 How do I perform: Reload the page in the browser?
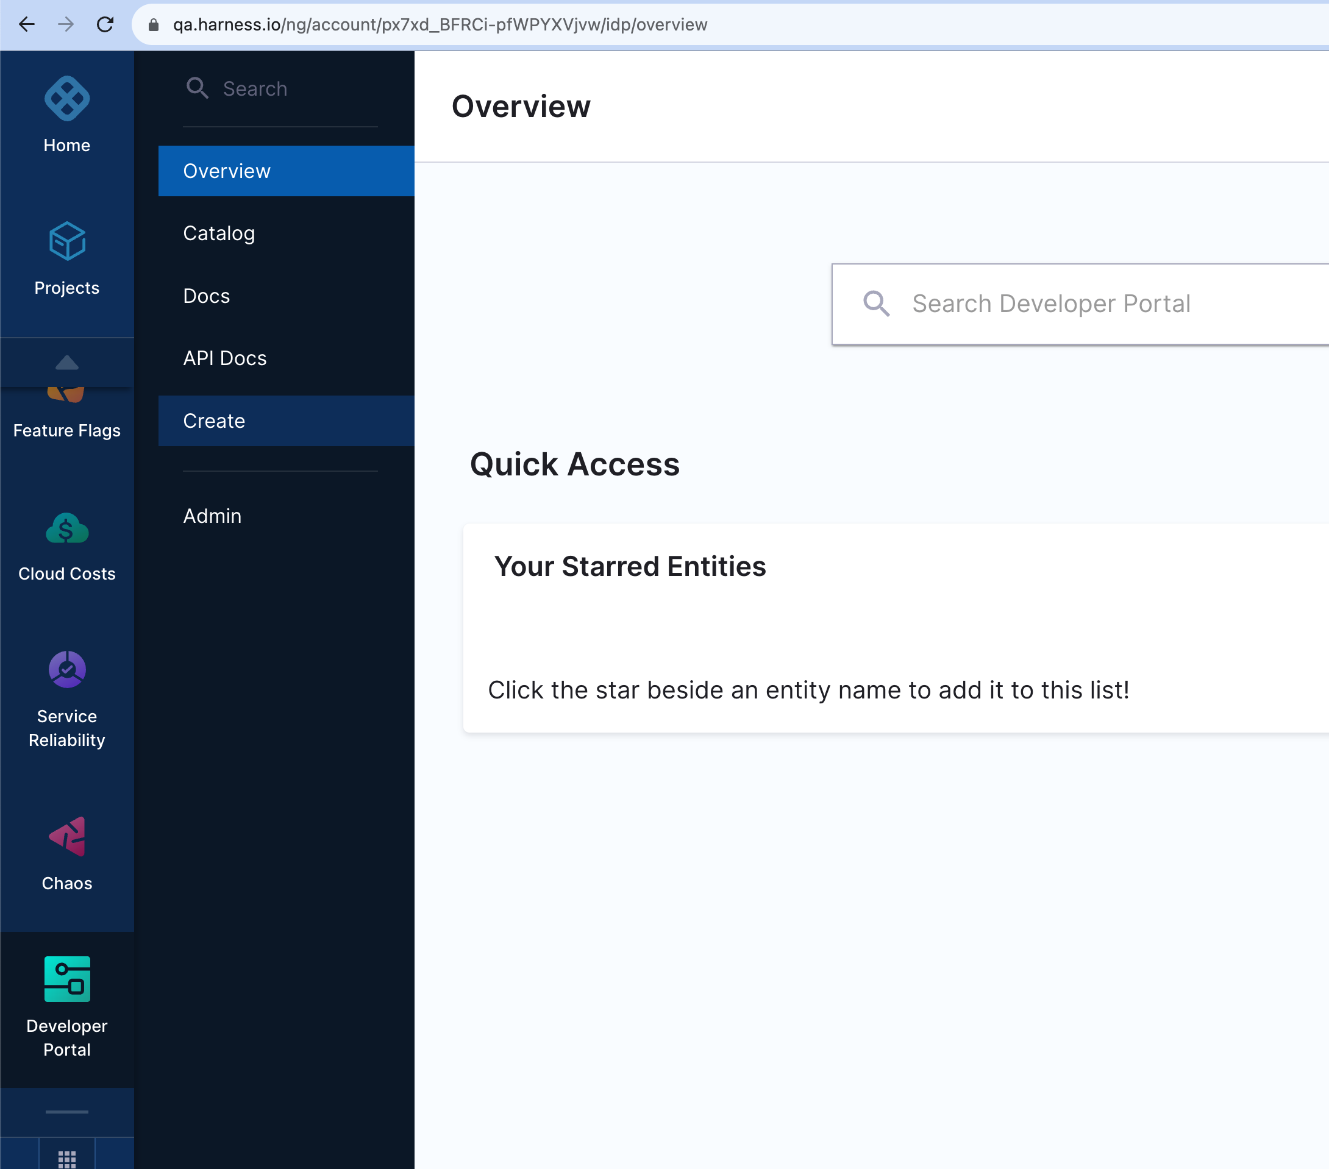pyautogui.click(x=105, y=25)
